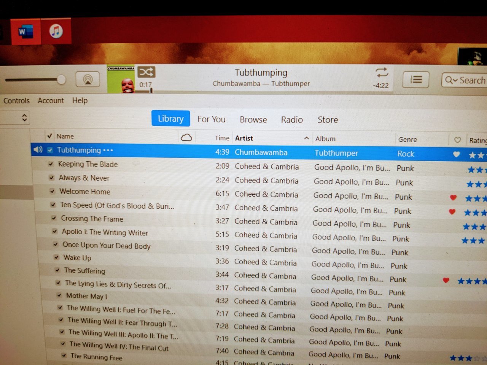Uncheck the Crossing The Frame checkbox

[x=54, y=218]
